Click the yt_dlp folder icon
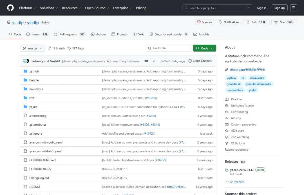The image size is (304, 195). [25, 106]
